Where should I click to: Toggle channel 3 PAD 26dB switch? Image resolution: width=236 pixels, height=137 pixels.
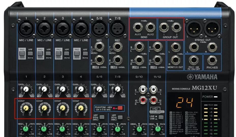coord(58,54)
